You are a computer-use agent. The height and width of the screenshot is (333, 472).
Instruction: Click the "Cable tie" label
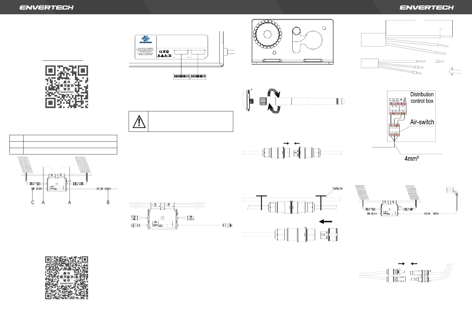pos(337,188)
